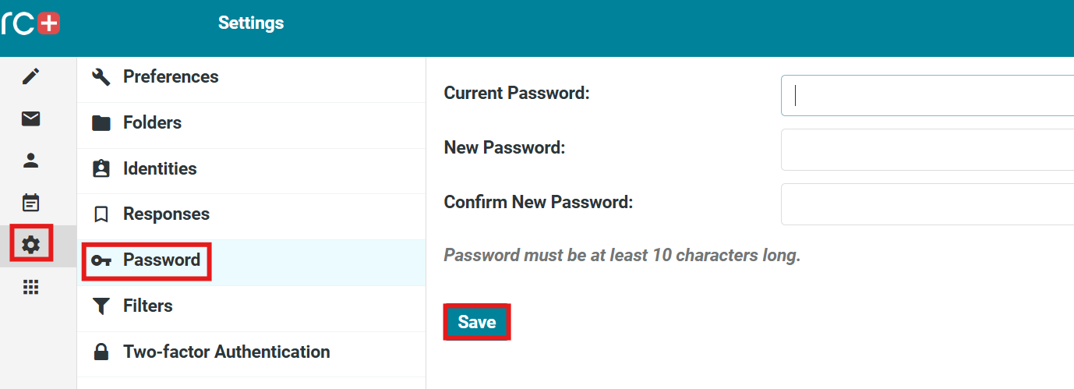Image resolution: width=1074 pixels, height=389 pixels.
Task: Open the Preferences section
Action: [171, 76]
